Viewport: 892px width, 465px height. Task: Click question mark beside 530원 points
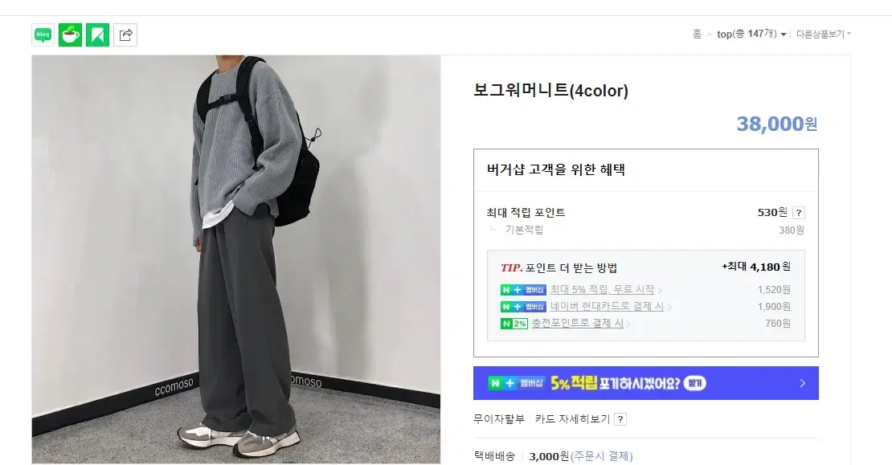pyautogui.click(x=799, y=213)
